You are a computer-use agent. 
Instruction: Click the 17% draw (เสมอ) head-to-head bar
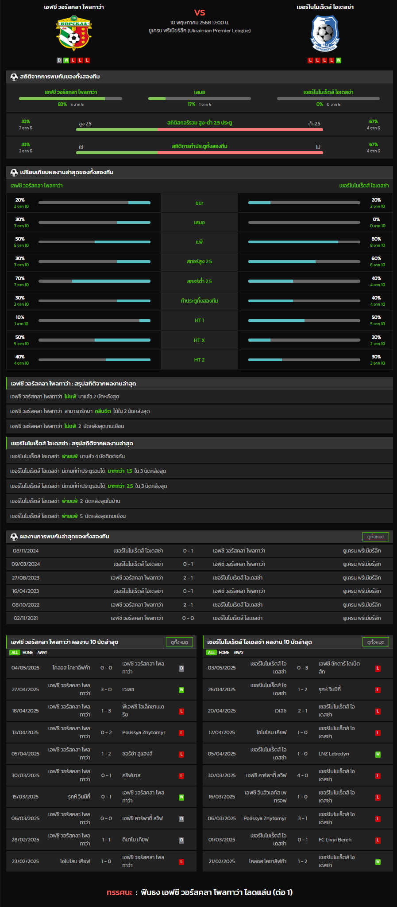[200, 98]
